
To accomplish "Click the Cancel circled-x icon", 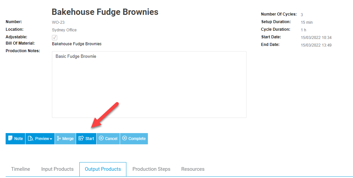I will pyautogui.click(x=101, y=138).
